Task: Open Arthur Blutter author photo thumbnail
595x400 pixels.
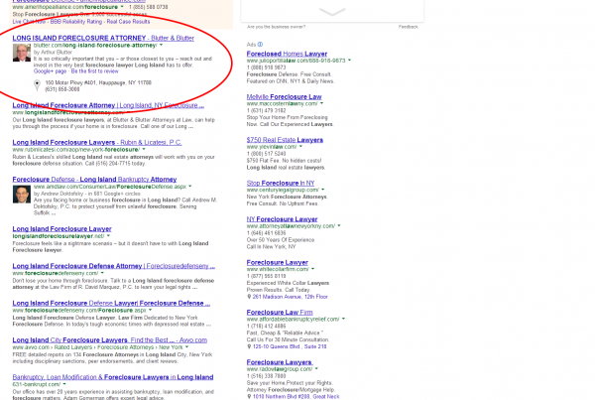Action: tap(22, 53)
